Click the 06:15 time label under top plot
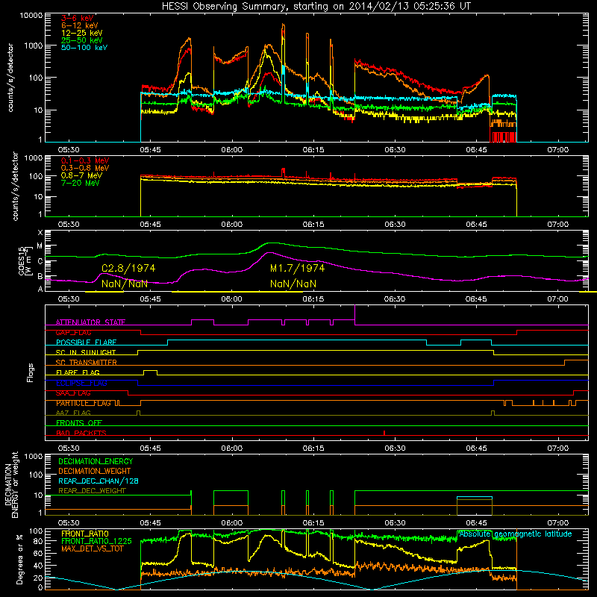The width and height of the screenshot is (597, 597). [x=313, y=150]
